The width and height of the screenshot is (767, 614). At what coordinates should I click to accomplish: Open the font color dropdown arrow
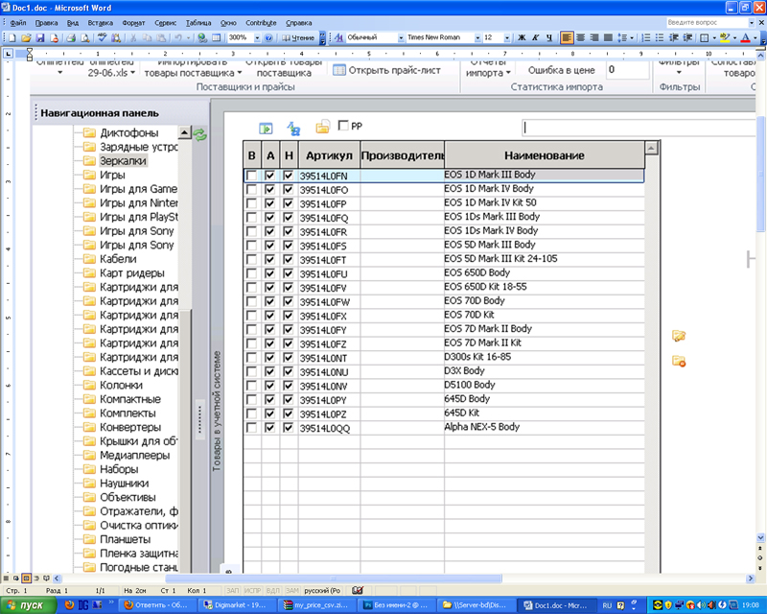click(x=755, y=37)
